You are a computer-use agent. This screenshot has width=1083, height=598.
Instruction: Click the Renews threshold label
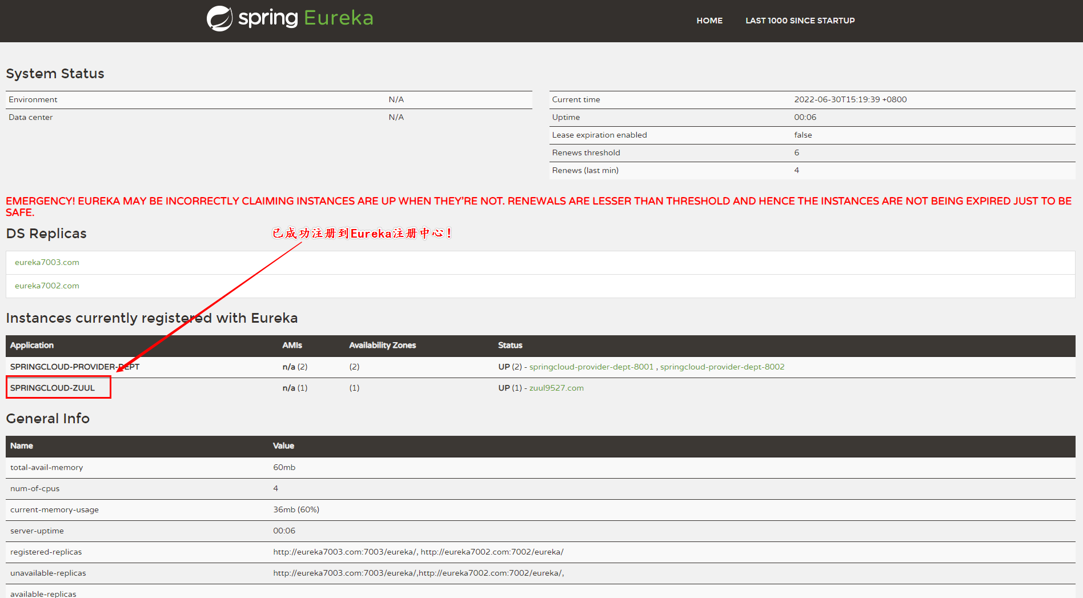[586, 152]
